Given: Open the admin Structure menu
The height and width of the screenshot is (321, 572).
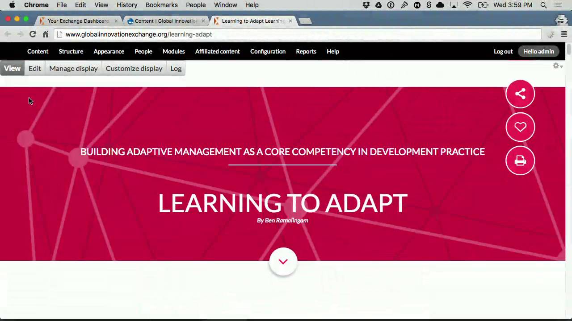Looking at the screenshot, I should (71, 51).
